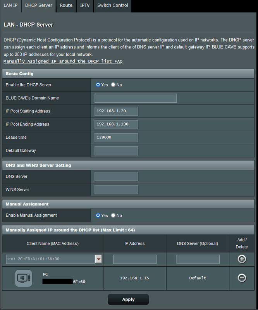Click the Basic Config section header
Viewport: 258px width, 310px height.
coord(128,74)
